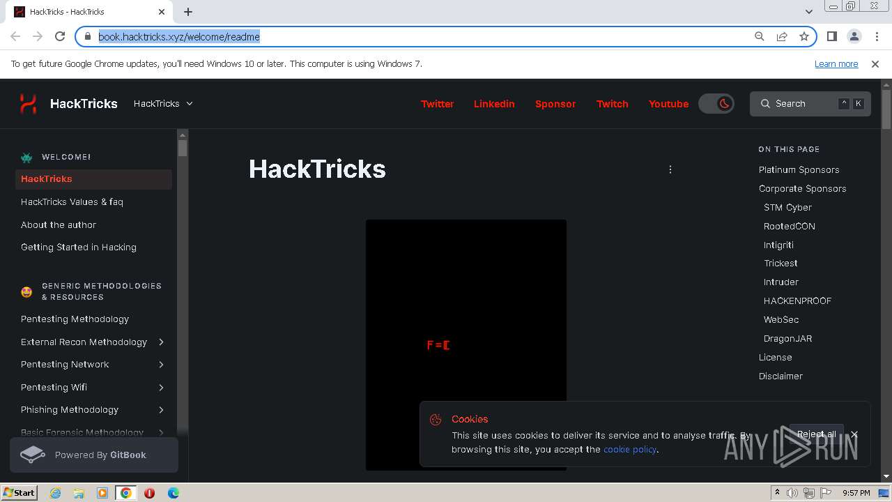Open Pentesting Methodology page
Viewport: 892px width, 502px height.
tap(75, 319)
